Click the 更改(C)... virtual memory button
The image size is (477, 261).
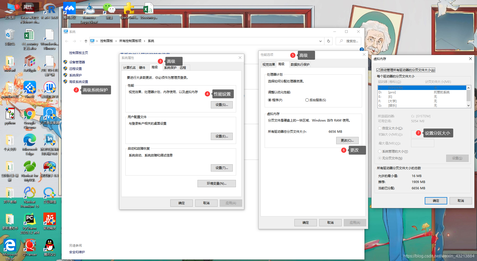(x=347, y=141)
